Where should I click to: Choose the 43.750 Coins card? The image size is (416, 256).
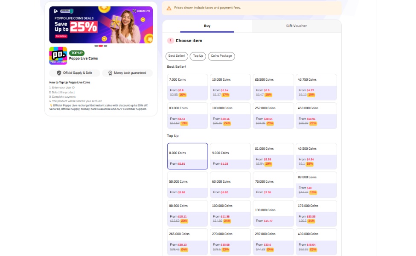[x=316, y=87]
